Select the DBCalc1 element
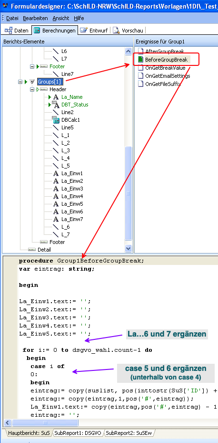 (x=70, y=120)
